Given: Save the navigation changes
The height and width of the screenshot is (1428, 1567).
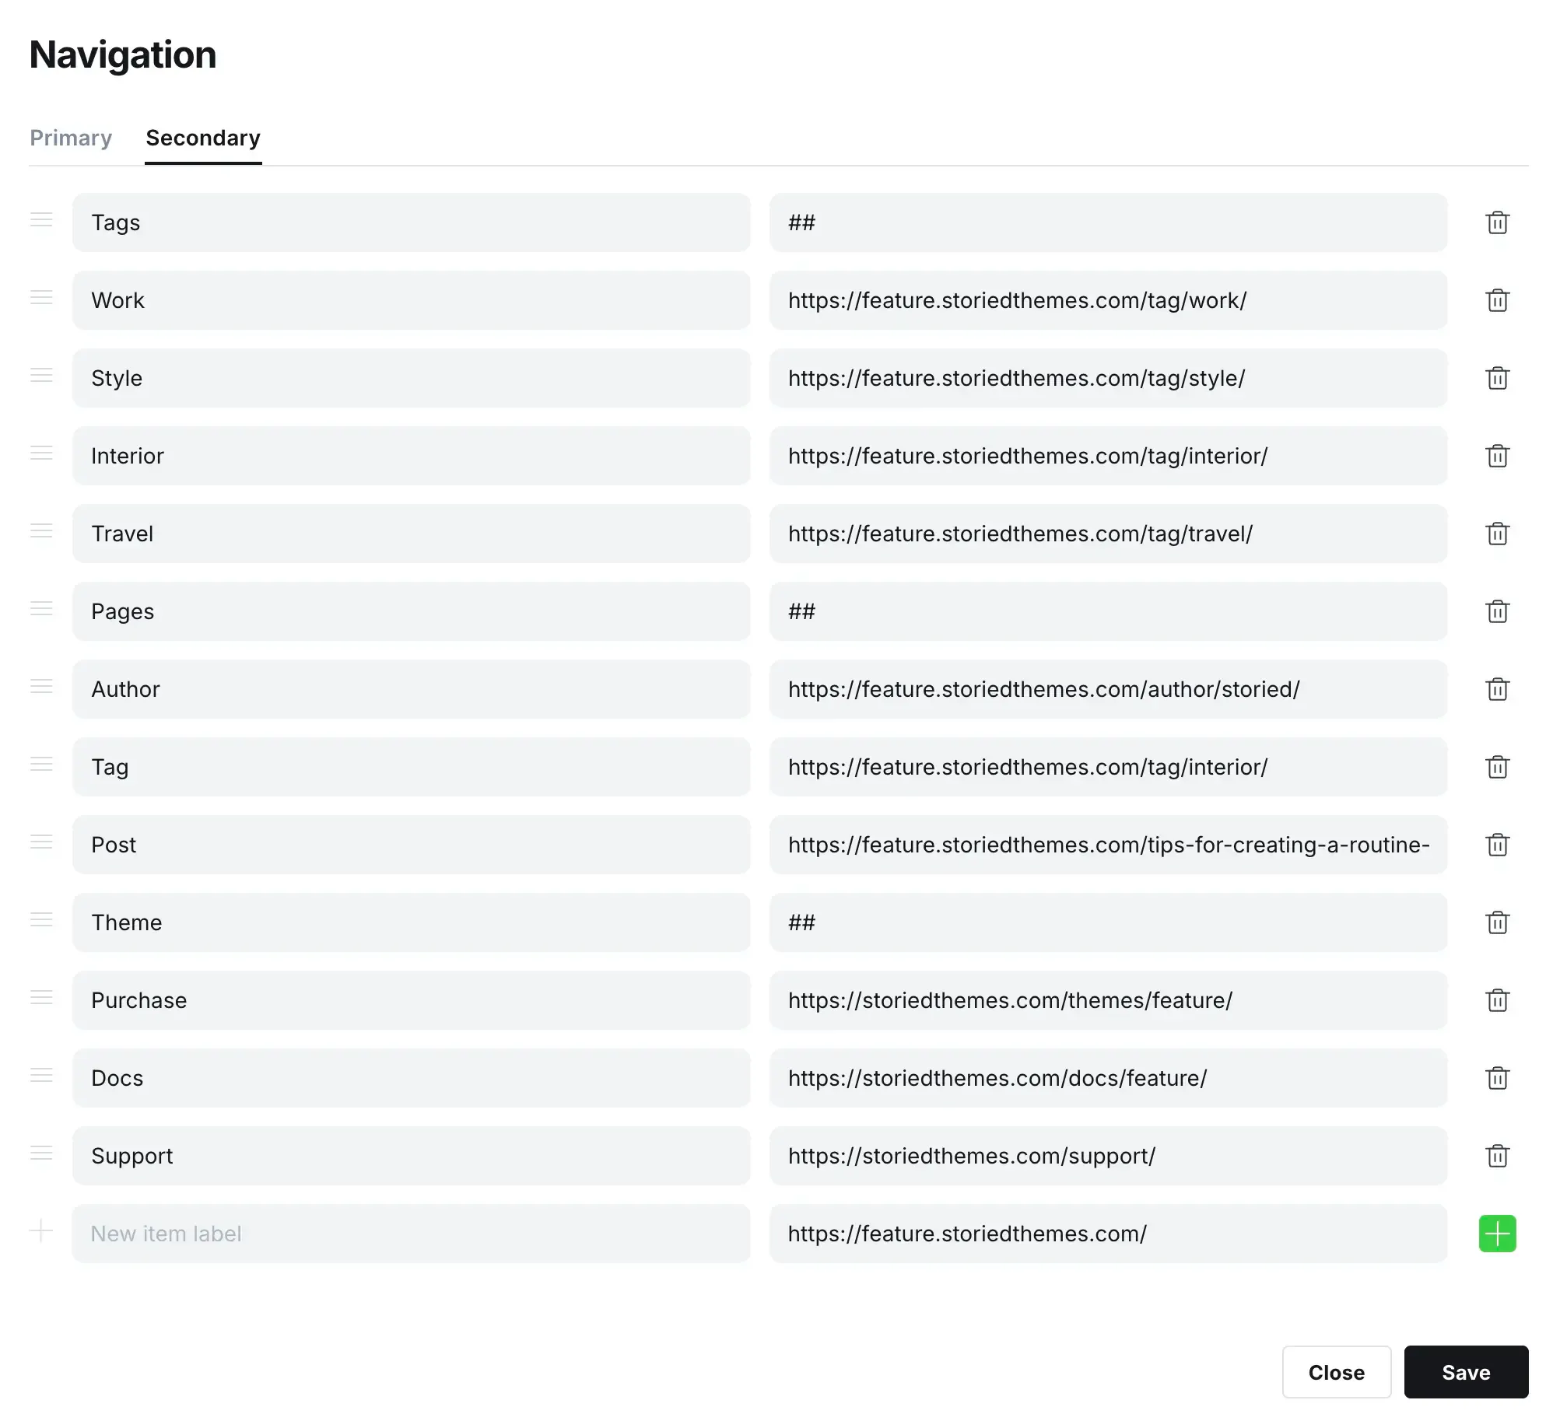Looking at the screenshot, I should (1466, 1372).
